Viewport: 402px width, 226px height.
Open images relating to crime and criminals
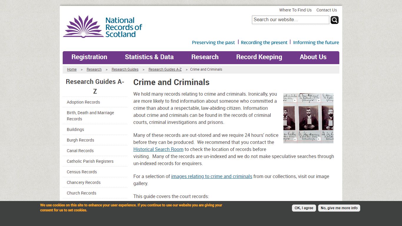pos(212,176)
